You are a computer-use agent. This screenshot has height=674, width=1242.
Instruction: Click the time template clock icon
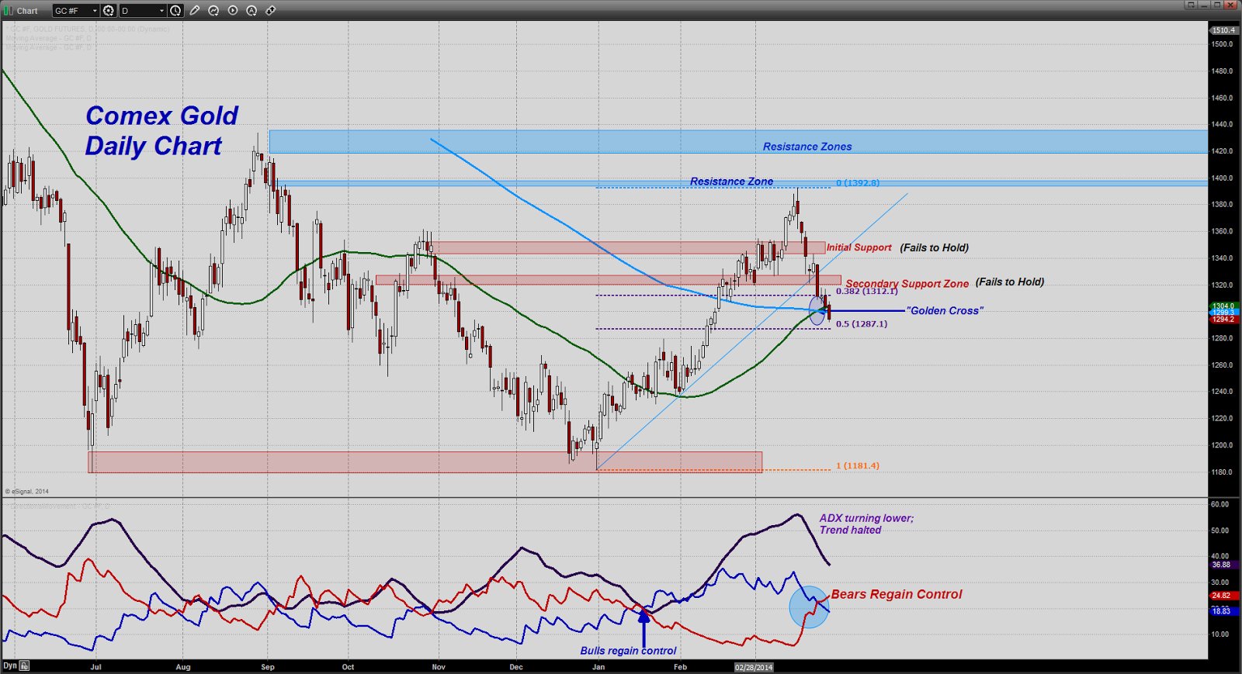pyautogui.click(x=175, y=11)
